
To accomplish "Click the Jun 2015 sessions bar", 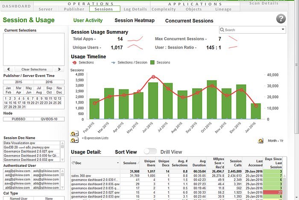I will tap(153, 101).
